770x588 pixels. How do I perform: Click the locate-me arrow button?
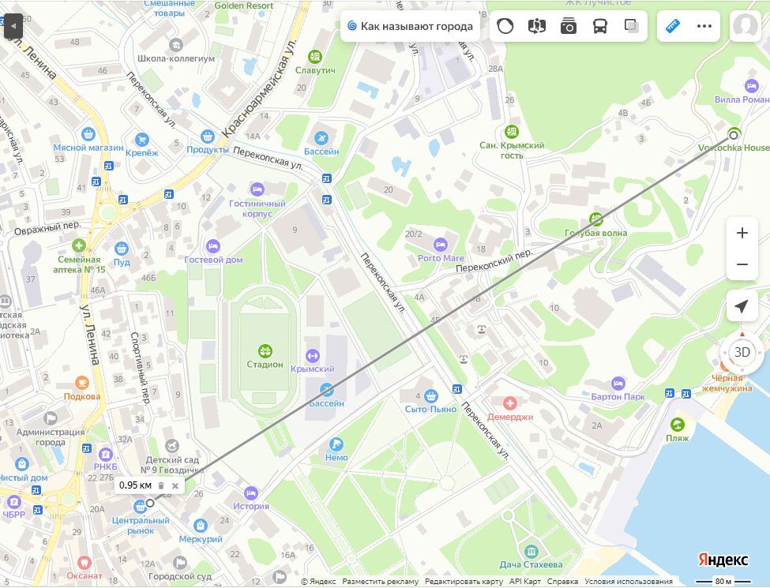(742, 306)
